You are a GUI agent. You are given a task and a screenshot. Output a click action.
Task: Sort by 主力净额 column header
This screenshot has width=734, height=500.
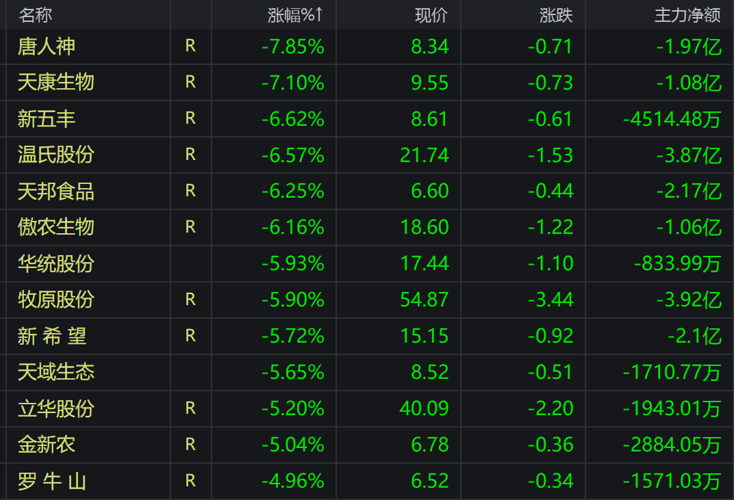coord(687,14)
